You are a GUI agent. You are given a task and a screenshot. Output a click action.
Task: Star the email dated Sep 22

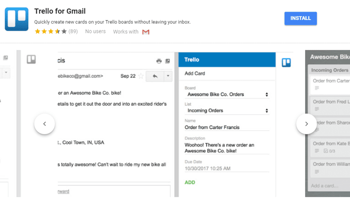pyautogui.click(x=141, y=76)
